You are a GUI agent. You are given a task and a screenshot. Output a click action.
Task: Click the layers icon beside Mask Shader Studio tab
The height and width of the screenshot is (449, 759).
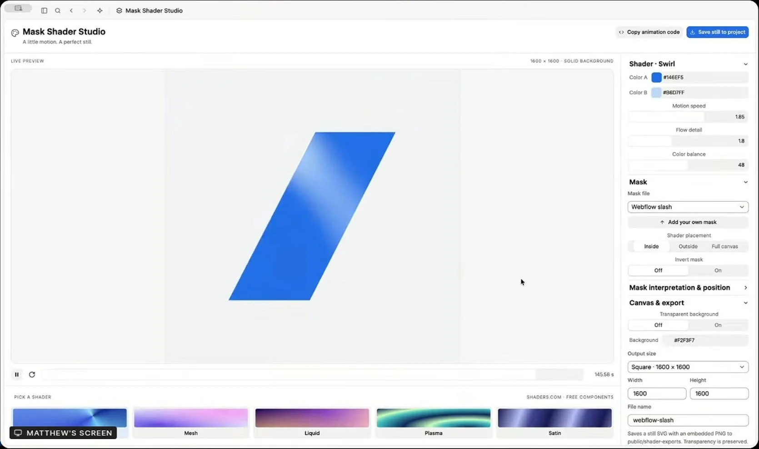119,10
